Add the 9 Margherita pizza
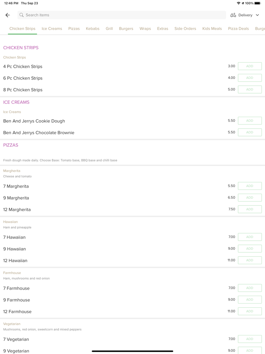The width and height of the screenshot is (265, 354). click(x=249, y=197)
